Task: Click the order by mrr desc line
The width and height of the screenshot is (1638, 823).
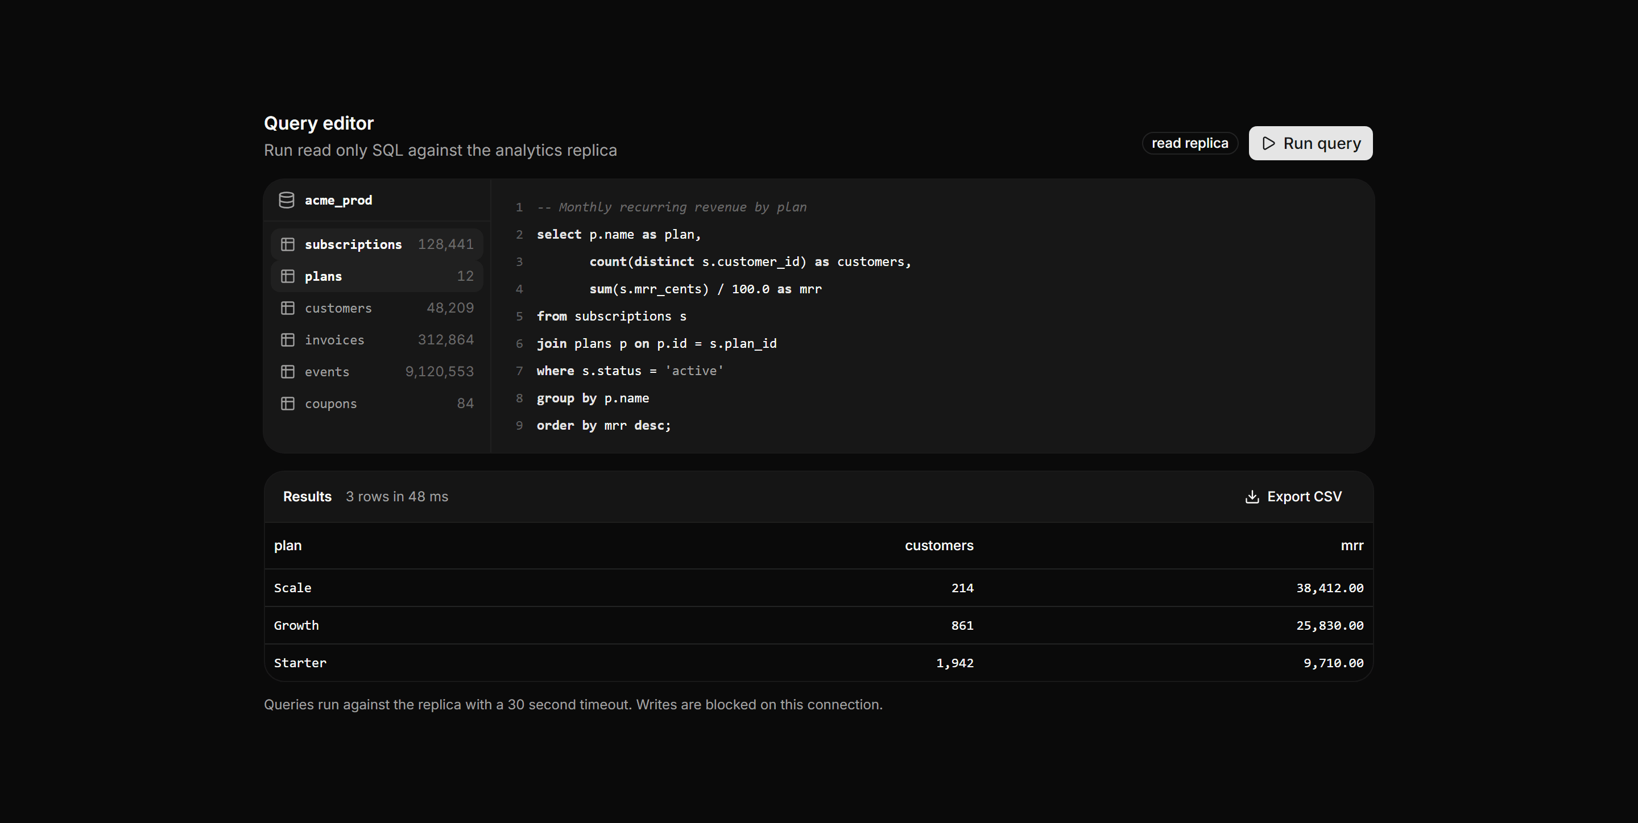Action: point(603,426)
